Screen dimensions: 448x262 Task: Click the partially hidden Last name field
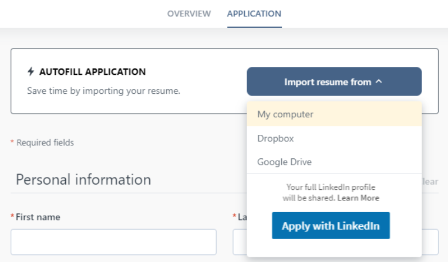[x=240, y=241]
